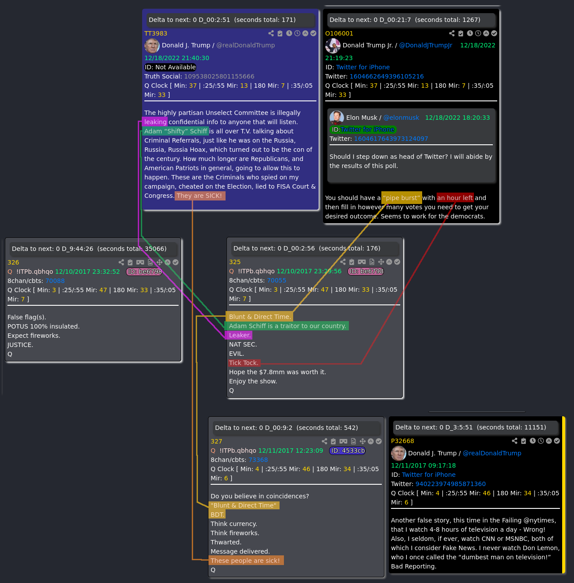Click clipboard icon on post O106001

tap(461, 33)
